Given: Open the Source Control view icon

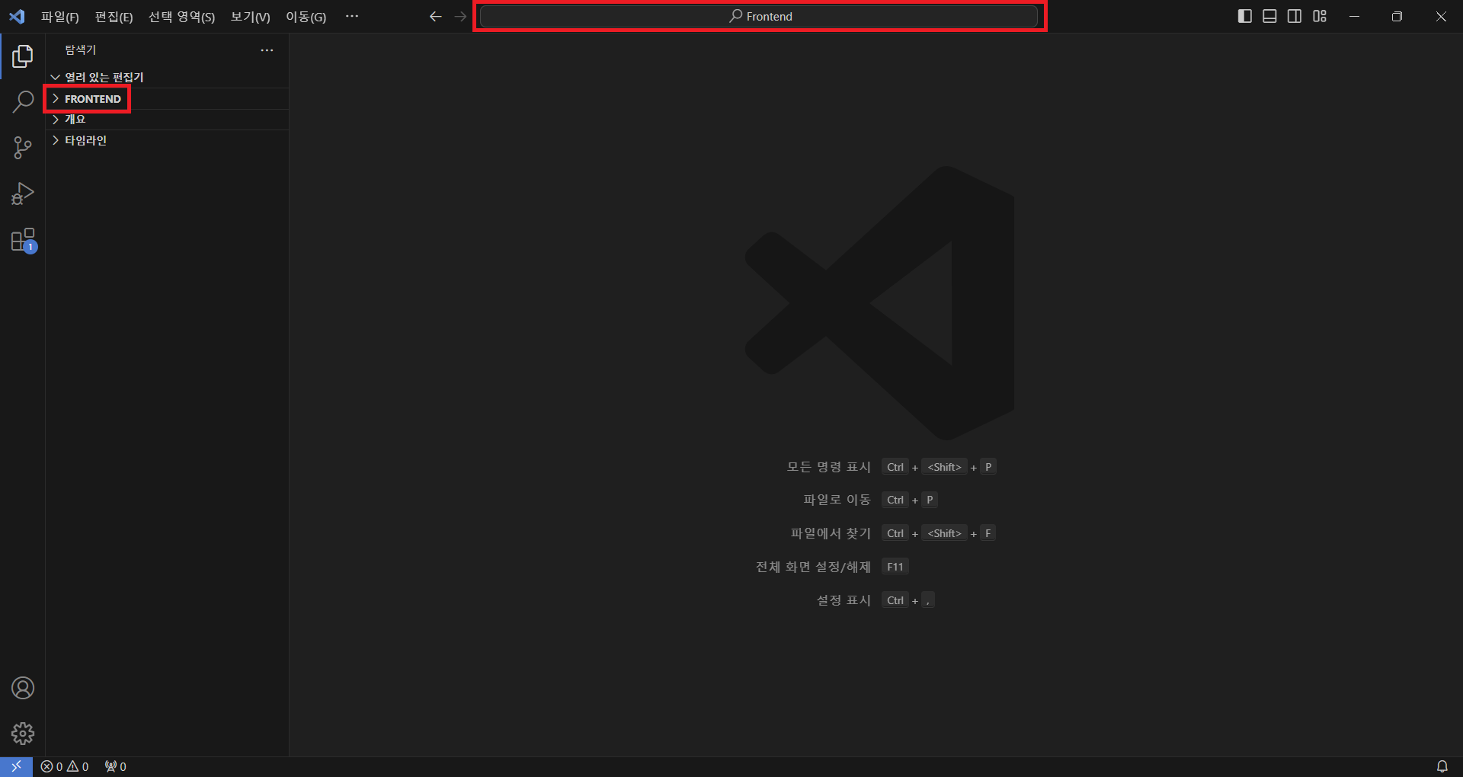Looking at the screenshot, I should pos(23,148).
